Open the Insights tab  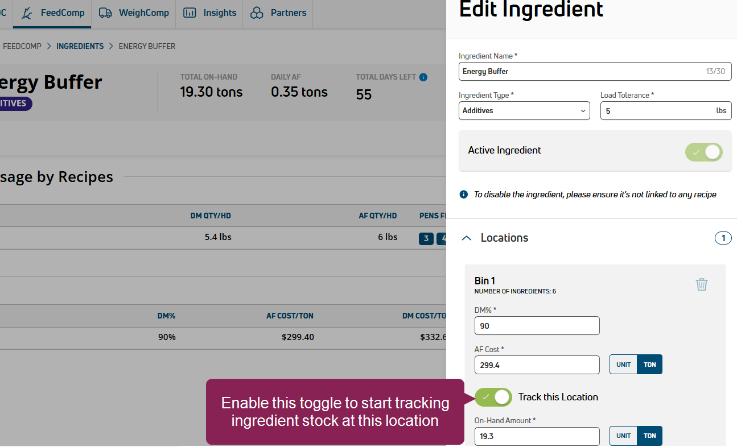click(219, 13)
